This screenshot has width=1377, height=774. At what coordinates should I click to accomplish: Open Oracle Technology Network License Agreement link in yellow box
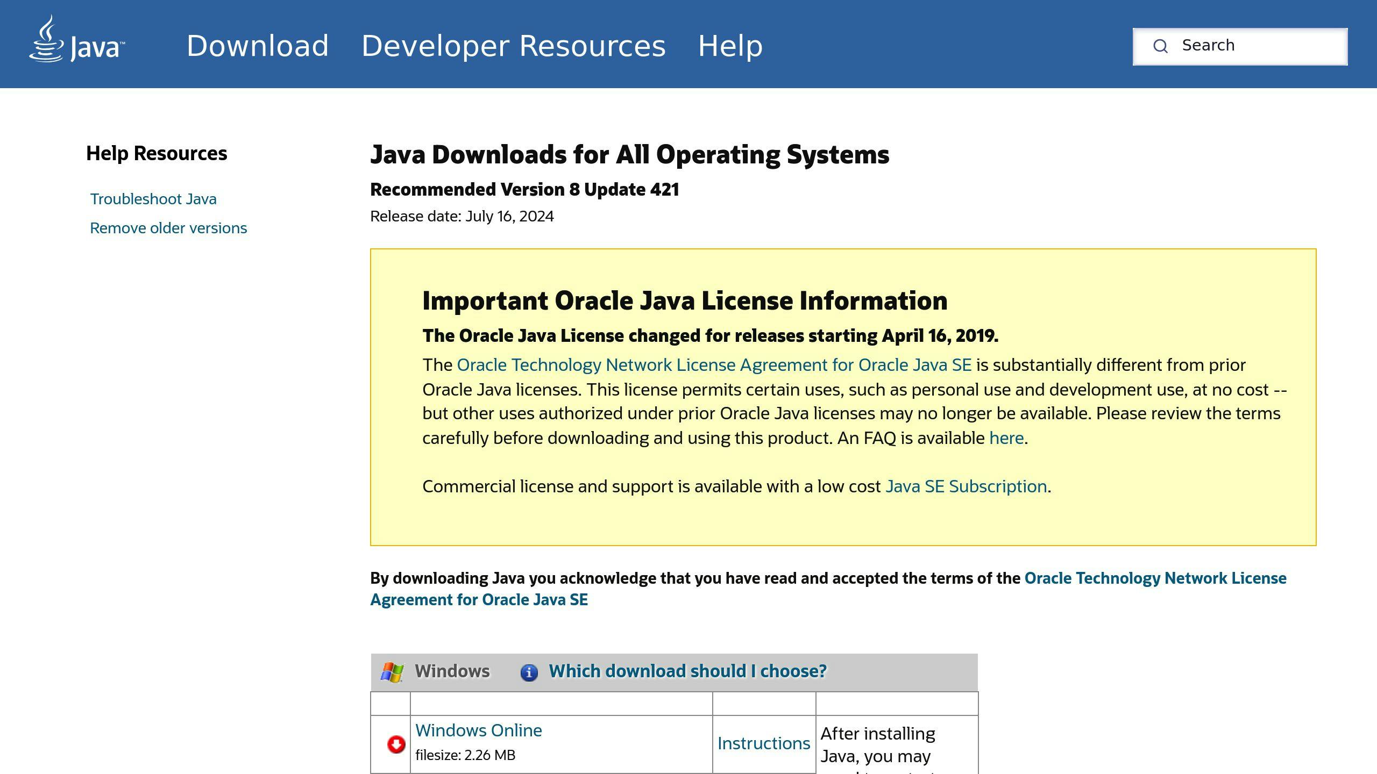pyautogui.click(x=714, y=365)
